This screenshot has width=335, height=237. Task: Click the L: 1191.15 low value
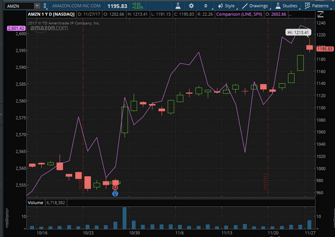(x=161, y=15)
